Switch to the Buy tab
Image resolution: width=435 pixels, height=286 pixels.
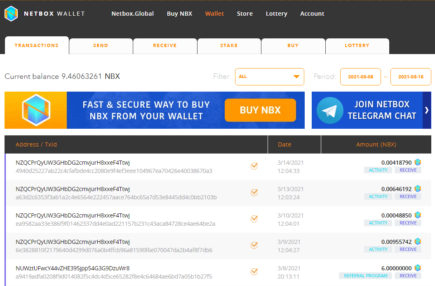click(293, 46)
